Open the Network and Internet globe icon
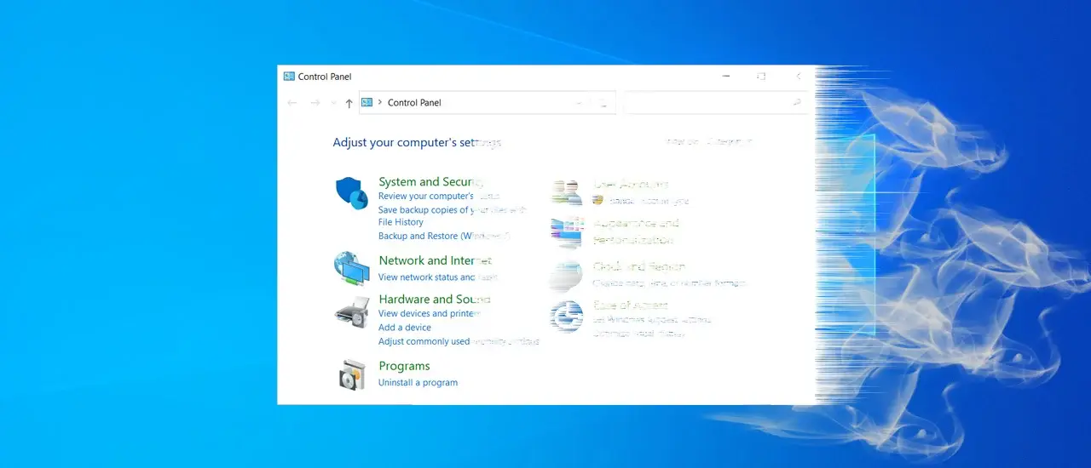 [351, 269]
